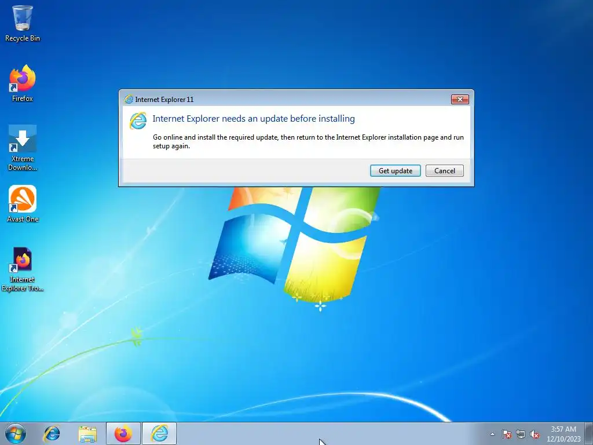Image resolution: width=593 pixels, height=445 pixels.
Task: Select the active Internet Explorer setup taskbar item
Action: 159,433
